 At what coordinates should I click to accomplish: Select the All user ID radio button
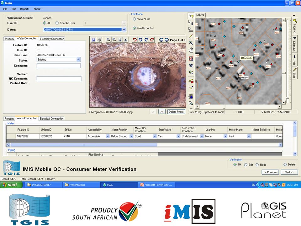(45, 23)
